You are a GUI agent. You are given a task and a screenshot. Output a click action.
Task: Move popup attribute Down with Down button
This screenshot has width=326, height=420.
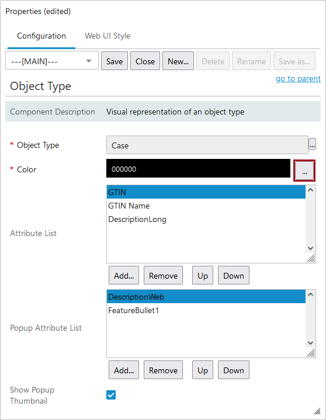click(x=234, y=370)
